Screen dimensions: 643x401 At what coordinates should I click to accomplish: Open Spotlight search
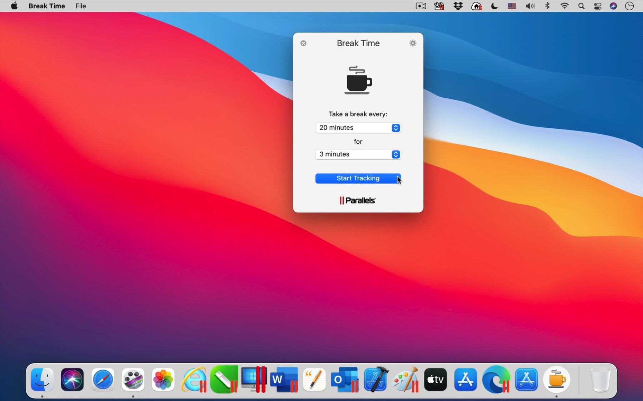[x=582, y=6]
